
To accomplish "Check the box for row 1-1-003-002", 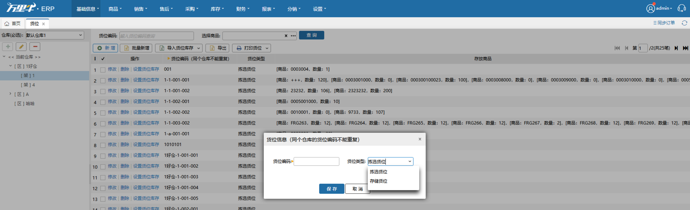I will [103, 124].
